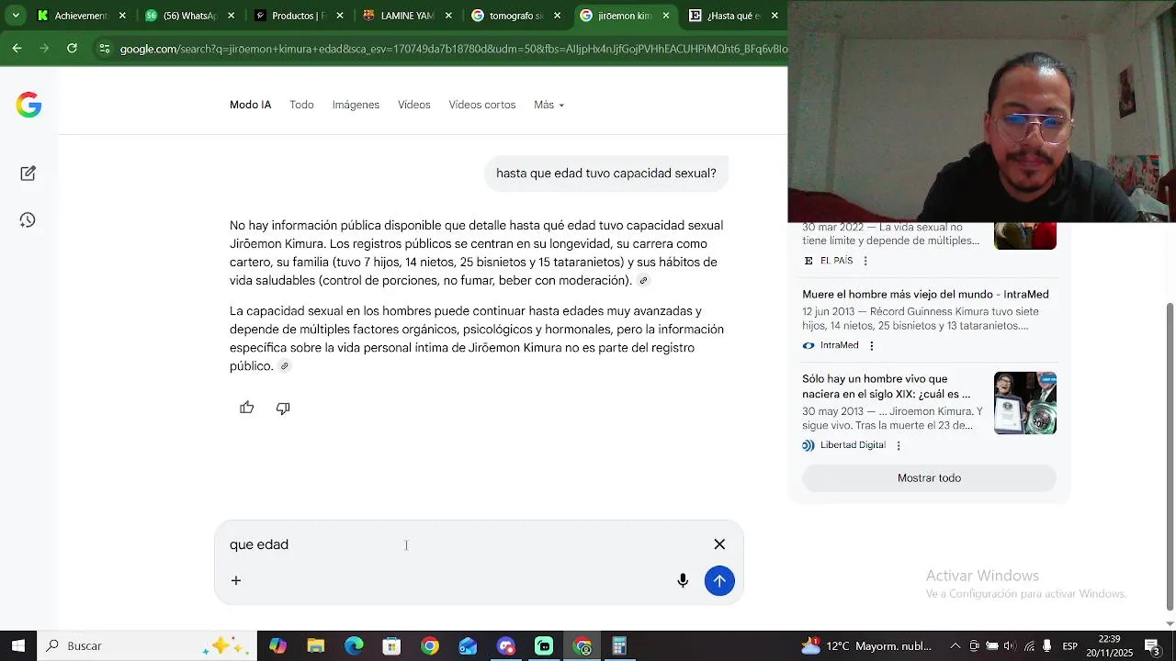Open 'Muere el hombre más viejo del mundo' link
This screenshot has width=1176, height=661.
click(x=925, y=295)
